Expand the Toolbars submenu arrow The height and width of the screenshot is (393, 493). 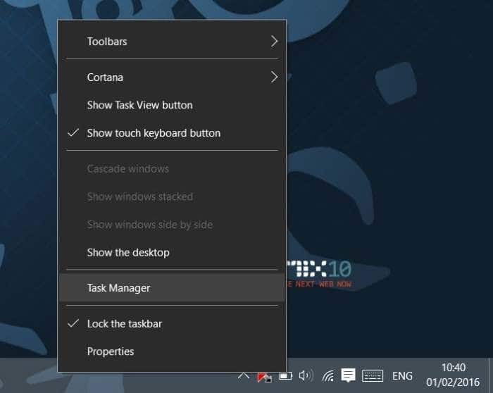[274, 41]
